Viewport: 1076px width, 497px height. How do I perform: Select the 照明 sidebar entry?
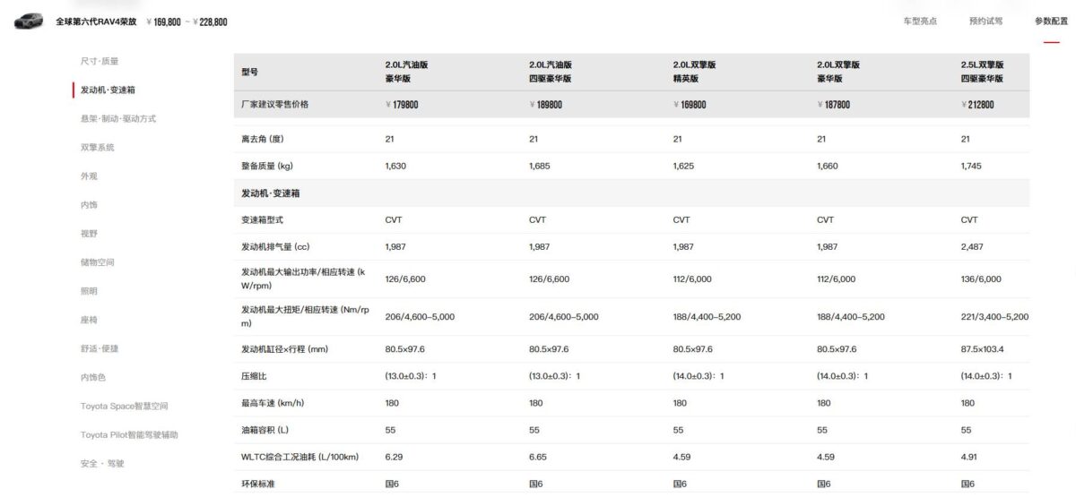89,291
